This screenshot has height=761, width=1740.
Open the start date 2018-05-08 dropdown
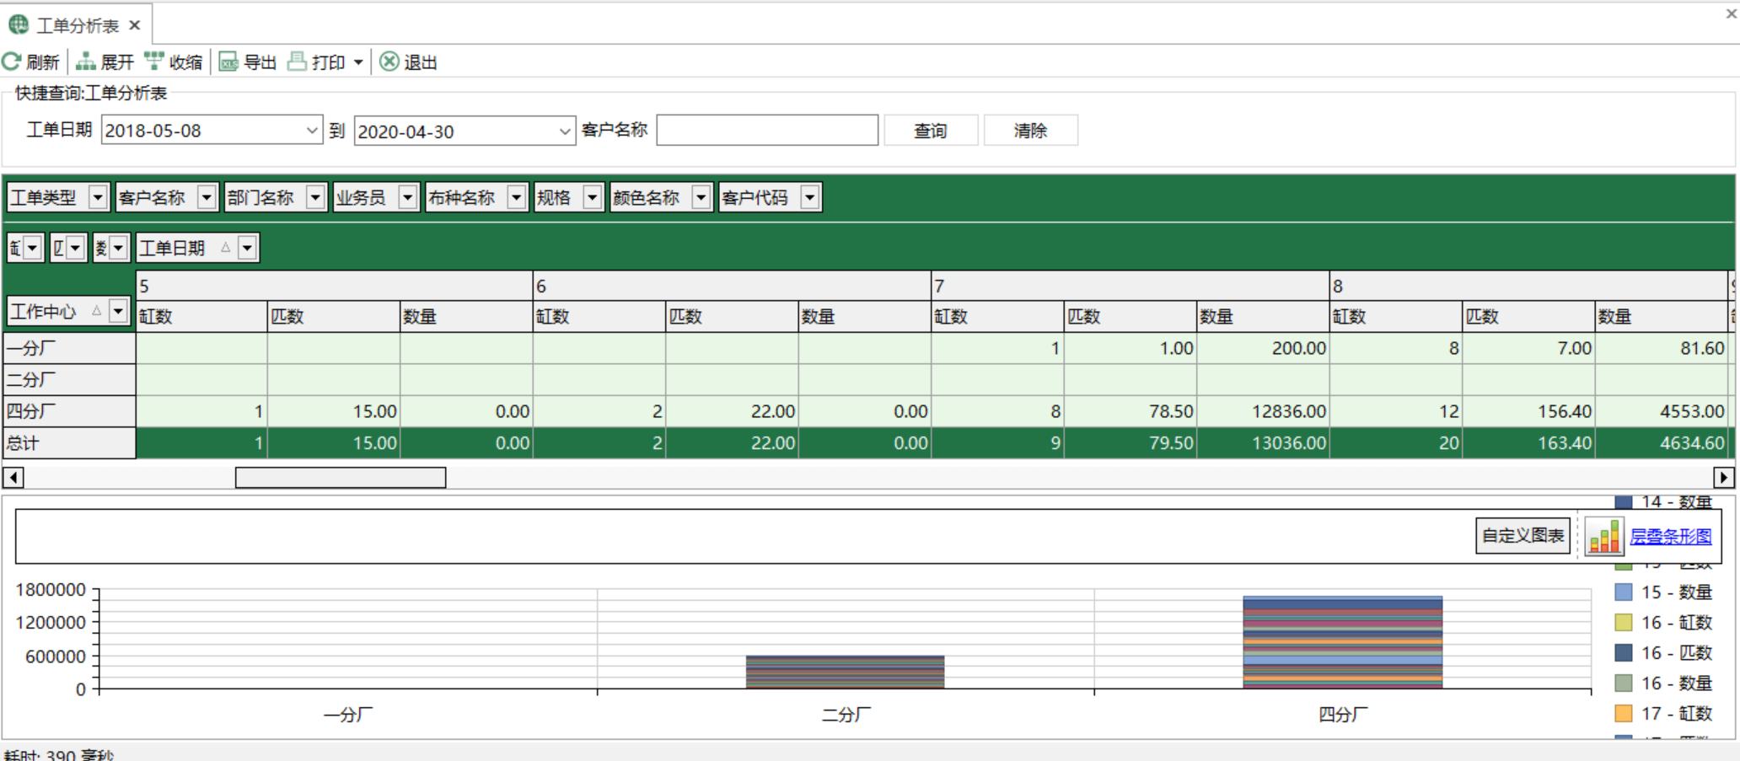click(x=312, y=131)
